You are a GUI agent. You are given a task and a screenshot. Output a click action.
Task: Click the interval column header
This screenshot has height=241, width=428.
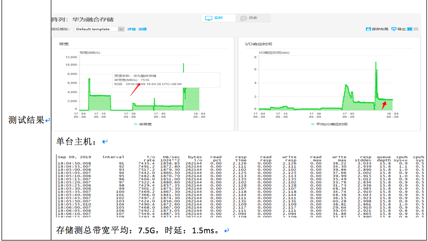pos(113,157)
